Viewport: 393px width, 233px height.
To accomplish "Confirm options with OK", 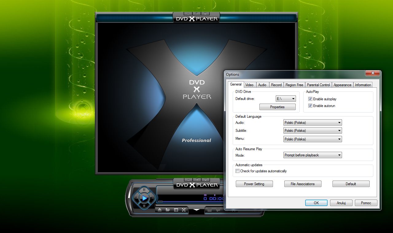I will 316,203.
